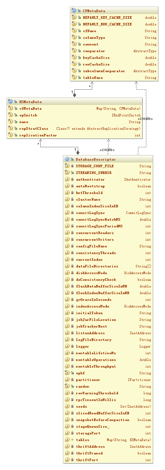Click the field icon next to listenAddress

(67, 333)
